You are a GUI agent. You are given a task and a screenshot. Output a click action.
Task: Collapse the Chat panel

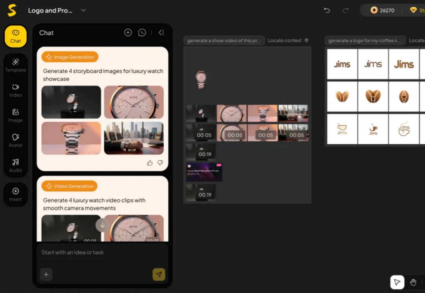point(161,33)
